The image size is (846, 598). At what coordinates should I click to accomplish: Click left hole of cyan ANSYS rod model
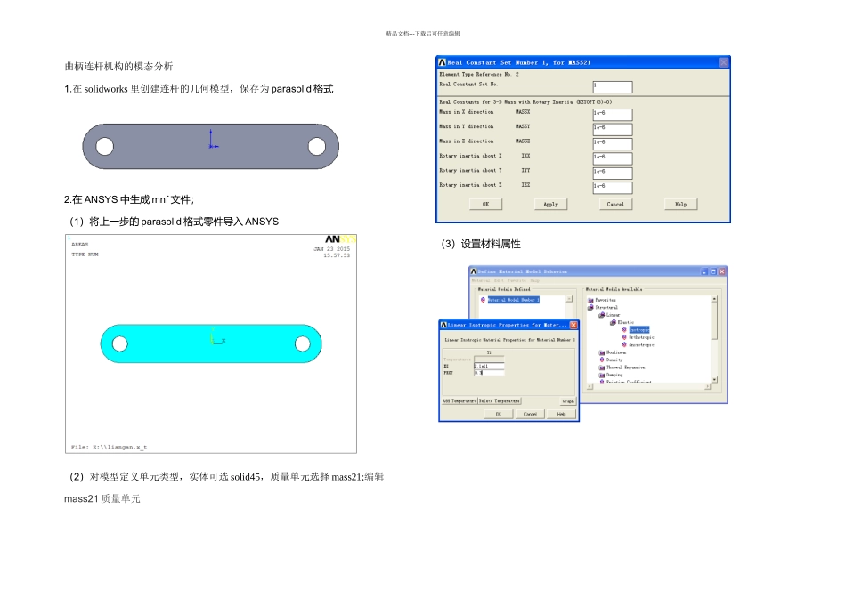pos(120,343)
